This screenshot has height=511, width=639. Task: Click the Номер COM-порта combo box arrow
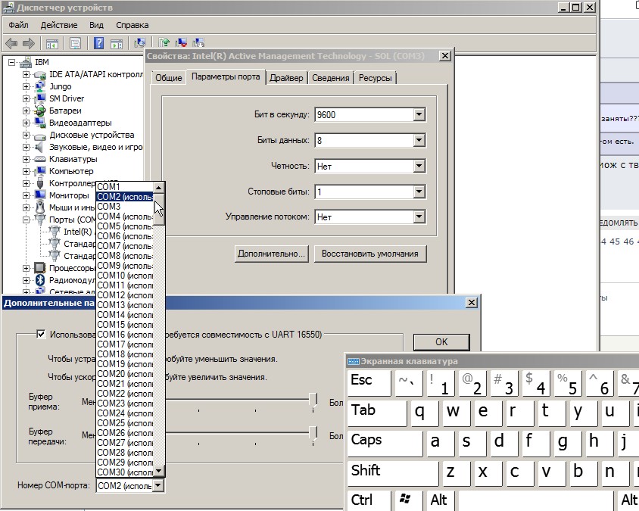click(x=158, y=485)
